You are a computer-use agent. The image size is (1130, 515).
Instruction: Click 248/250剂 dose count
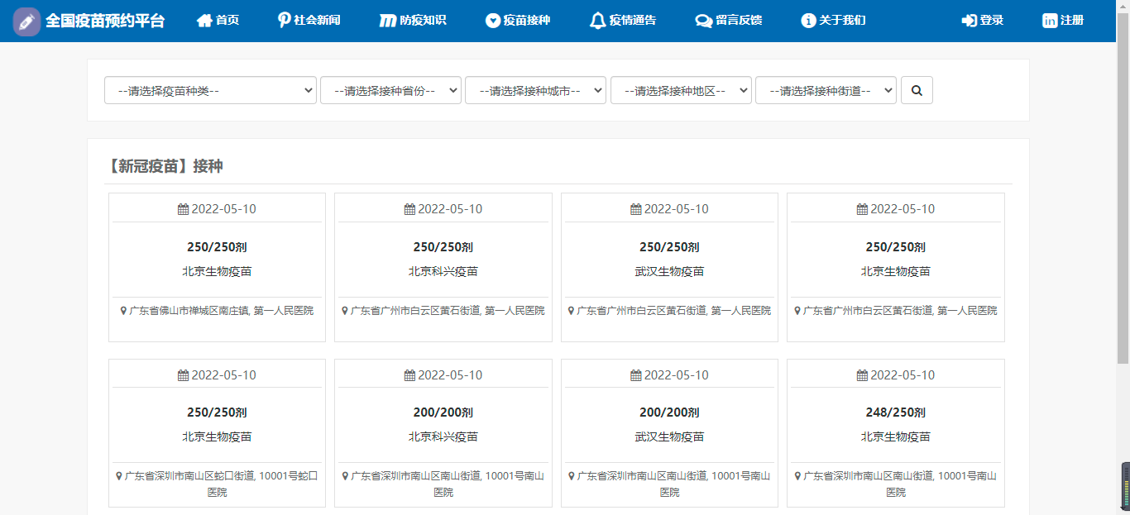pos(895,412)
